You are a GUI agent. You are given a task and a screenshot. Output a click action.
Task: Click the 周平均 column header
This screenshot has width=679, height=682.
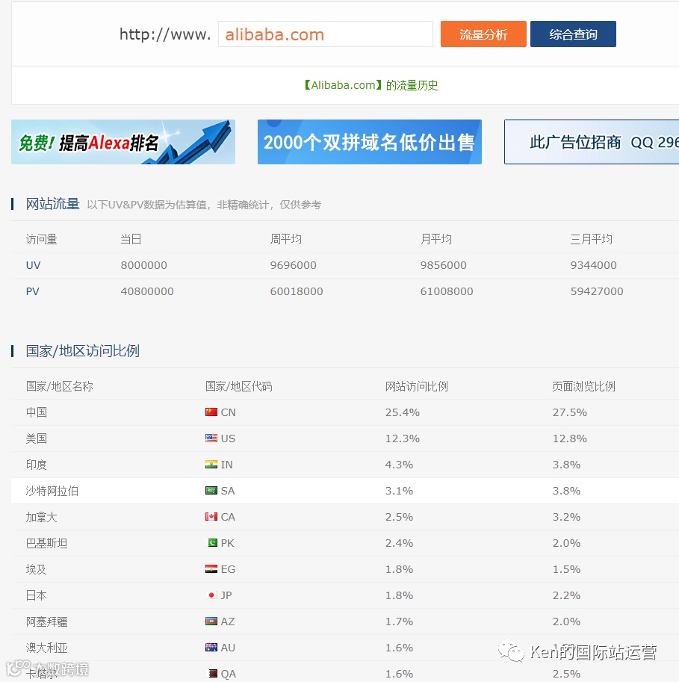(286, 239)
